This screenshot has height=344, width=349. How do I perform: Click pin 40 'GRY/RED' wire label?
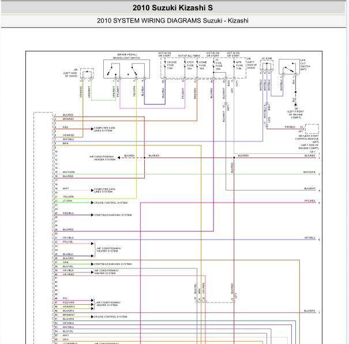[68, 275]
